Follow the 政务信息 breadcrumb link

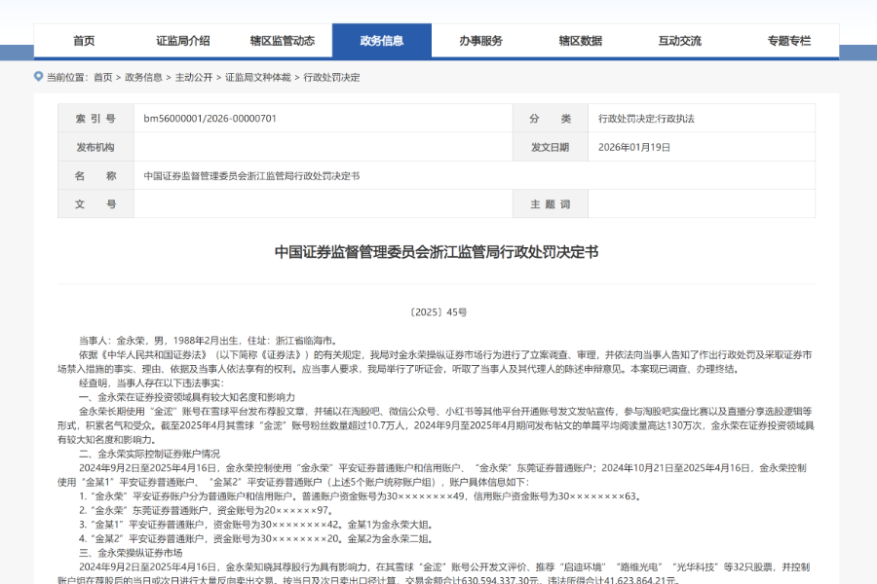click(x=144, y=77)
